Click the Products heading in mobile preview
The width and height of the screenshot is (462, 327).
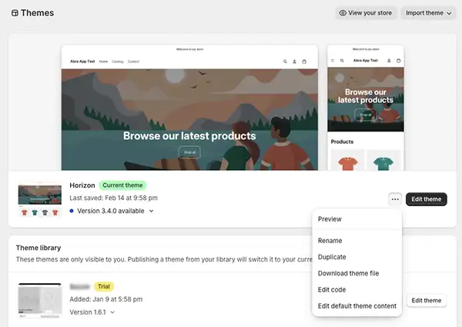[342, 142]
